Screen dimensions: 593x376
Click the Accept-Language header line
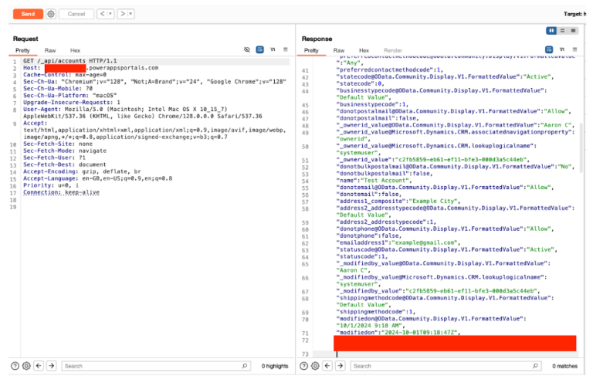tap(97, 178)
